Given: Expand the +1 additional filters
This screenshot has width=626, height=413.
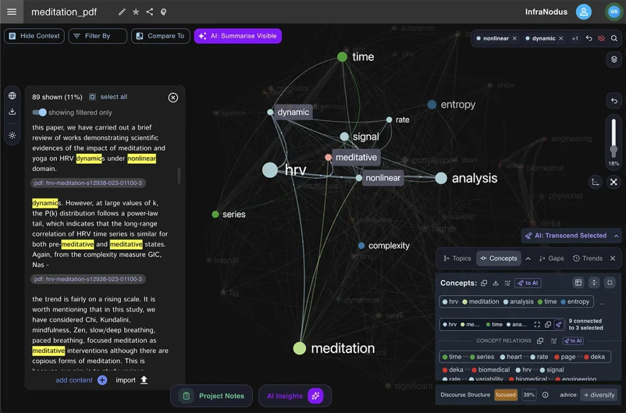Looking at the screenshot, I should click(x=575, y=38).
